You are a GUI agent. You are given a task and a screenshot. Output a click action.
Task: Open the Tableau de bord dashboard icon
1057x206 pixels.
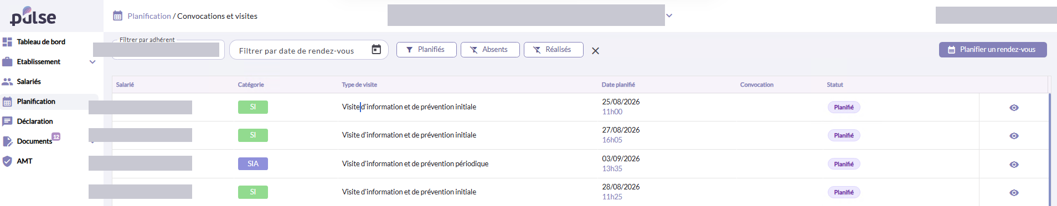click(7, 42)
